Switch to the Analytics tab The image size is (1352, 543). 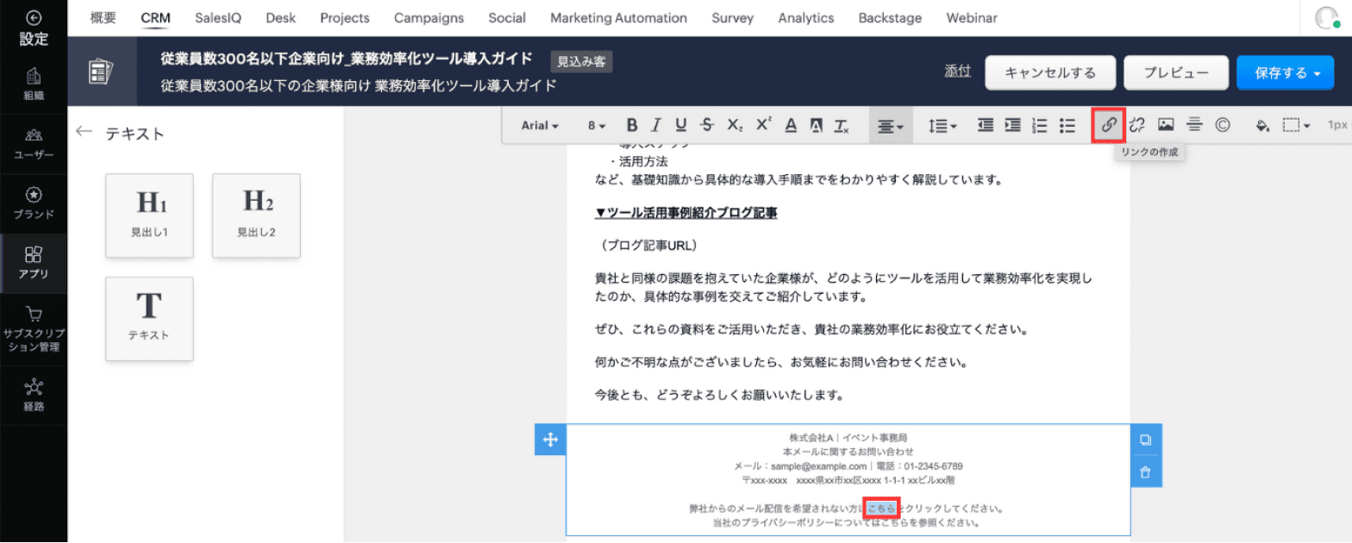[x=805, y=18]
